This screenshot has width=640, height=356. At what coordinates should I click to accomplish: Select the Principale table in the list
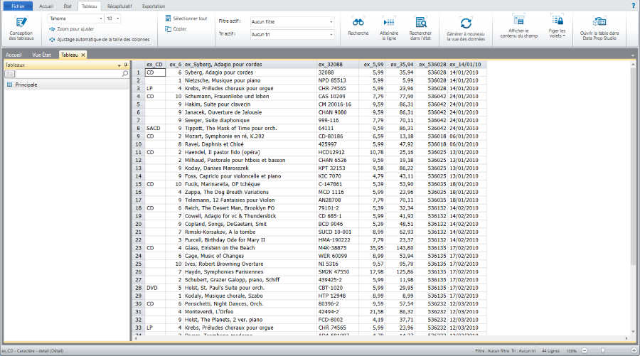(26, 85)
